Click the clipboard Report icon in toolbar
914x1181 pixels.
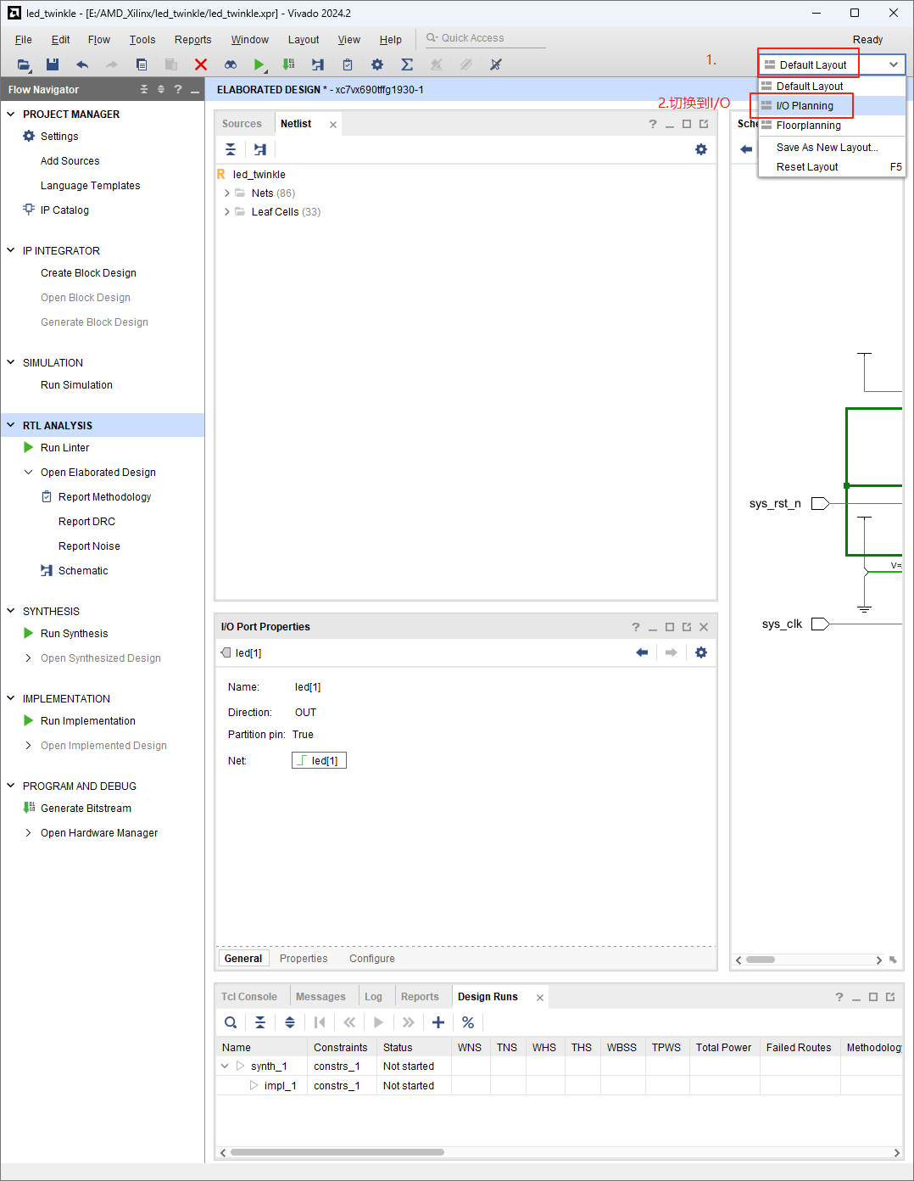pyautogui.click(x=348, y=64)
